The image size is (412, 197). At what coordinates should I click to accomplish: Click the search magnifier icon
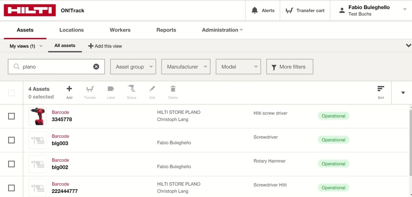(16, 67)
